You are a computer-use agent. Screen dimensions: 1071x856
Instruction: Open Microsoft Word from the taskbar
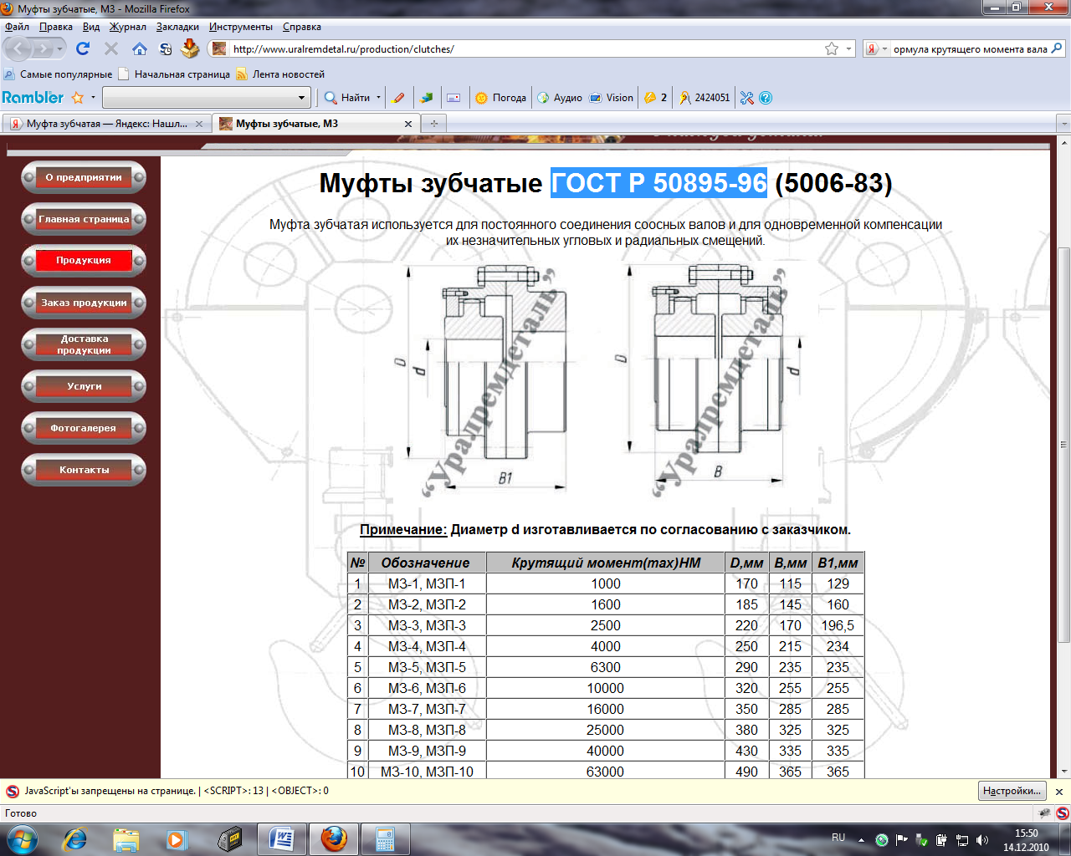point(282,838)
